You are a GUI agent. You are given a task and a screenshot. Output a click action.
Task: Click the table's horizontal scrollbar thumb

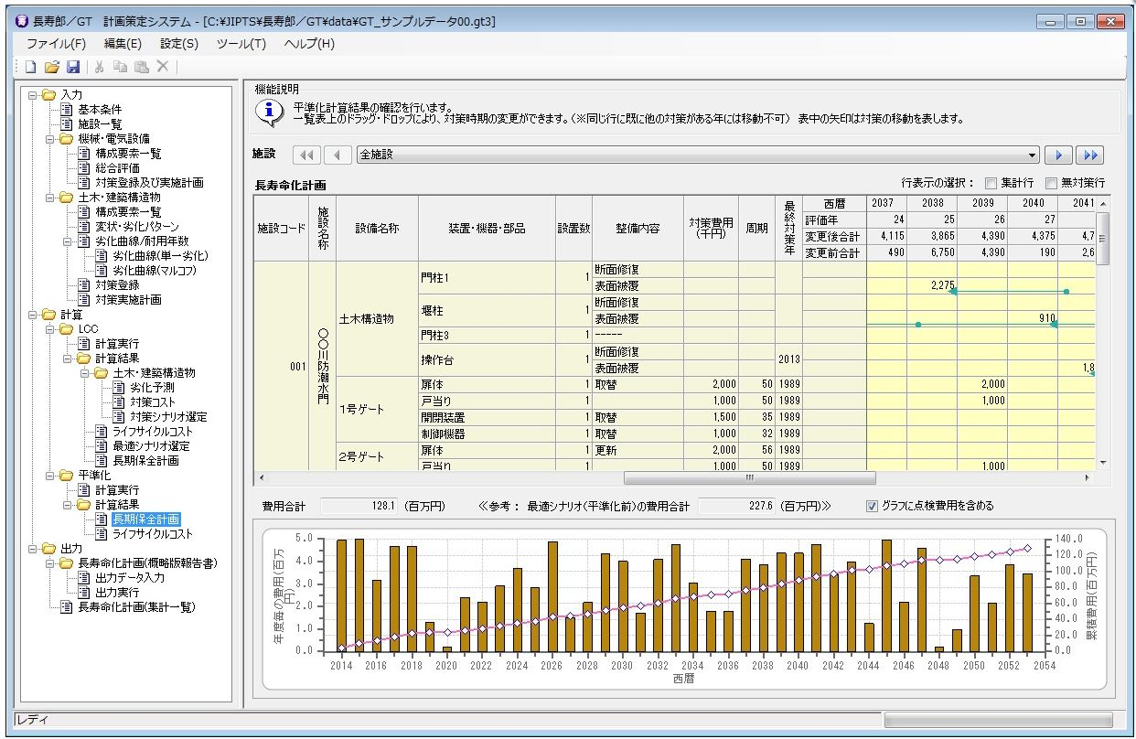point(748,477)
